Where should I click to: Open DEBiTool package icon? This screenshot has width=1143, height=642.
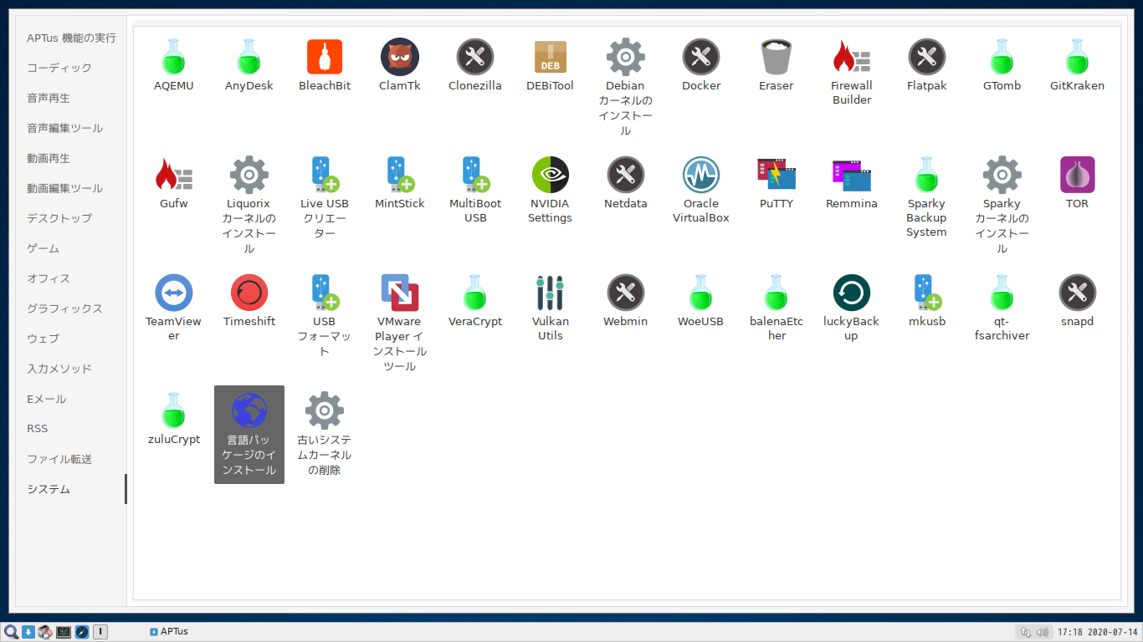coord(551,57)
